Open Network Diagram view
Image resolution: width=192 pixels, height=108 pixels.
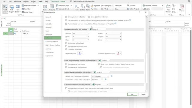pyautogui.click(x=30, y=6)
